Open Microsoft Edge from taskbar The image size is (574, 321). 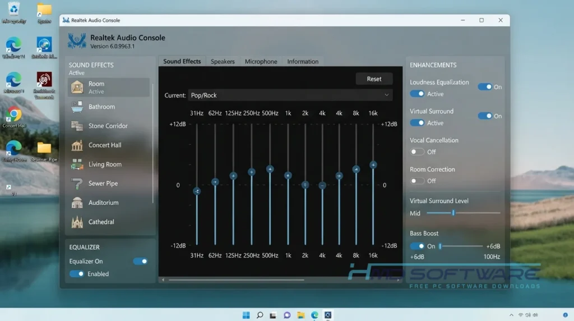click(x=314, y=315)
